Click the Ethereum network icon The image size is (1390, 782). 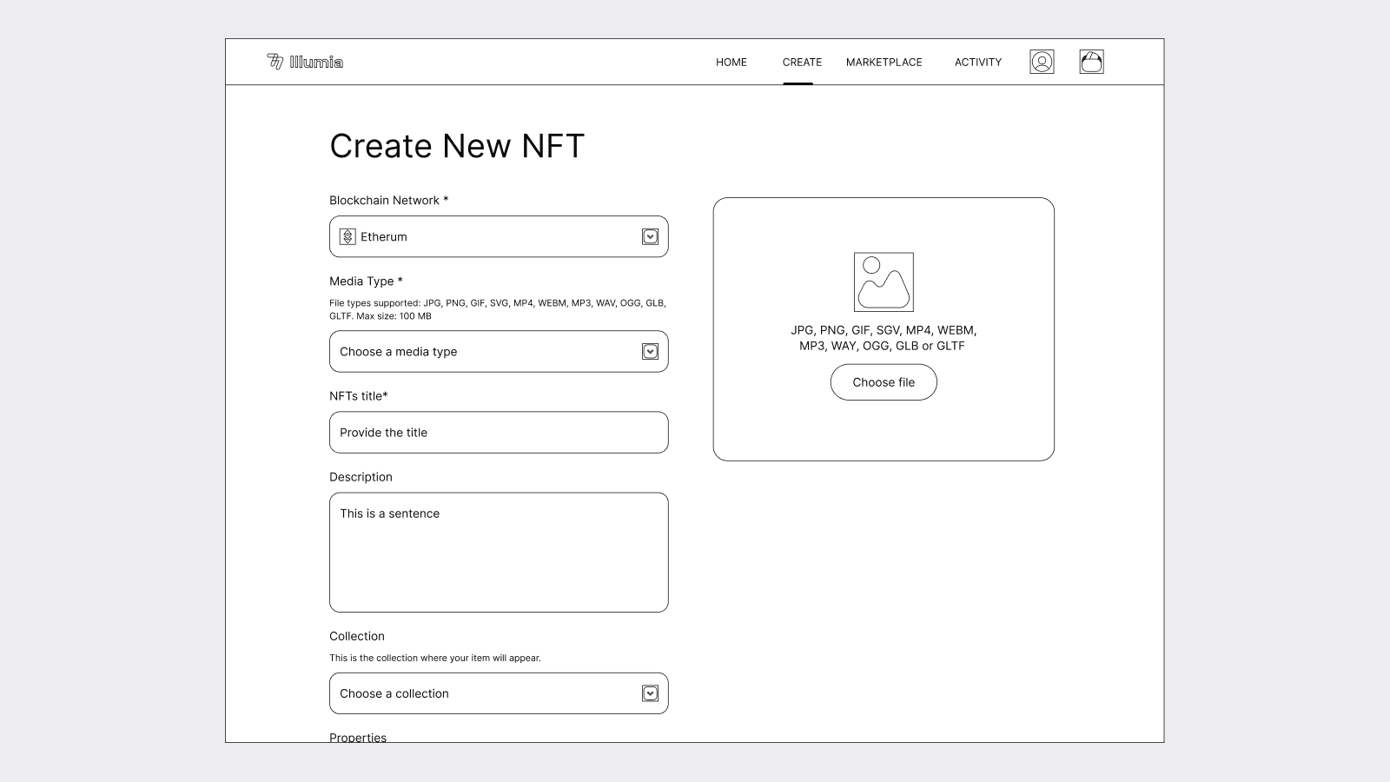point(347,236)
